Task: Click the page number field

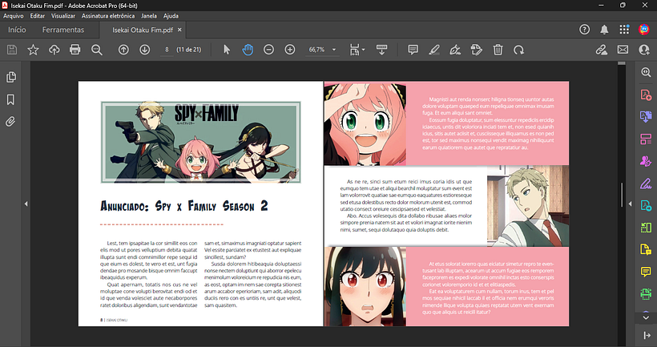Action: [x=167, y=50]
